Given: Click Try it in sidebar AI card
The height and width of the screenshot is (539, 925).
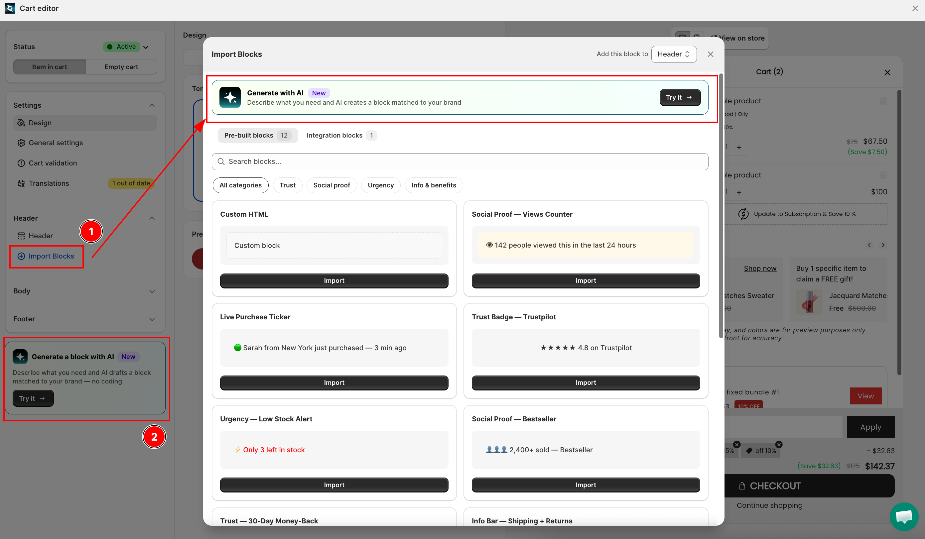Looking at the screenshot, I should coord(33,398).
